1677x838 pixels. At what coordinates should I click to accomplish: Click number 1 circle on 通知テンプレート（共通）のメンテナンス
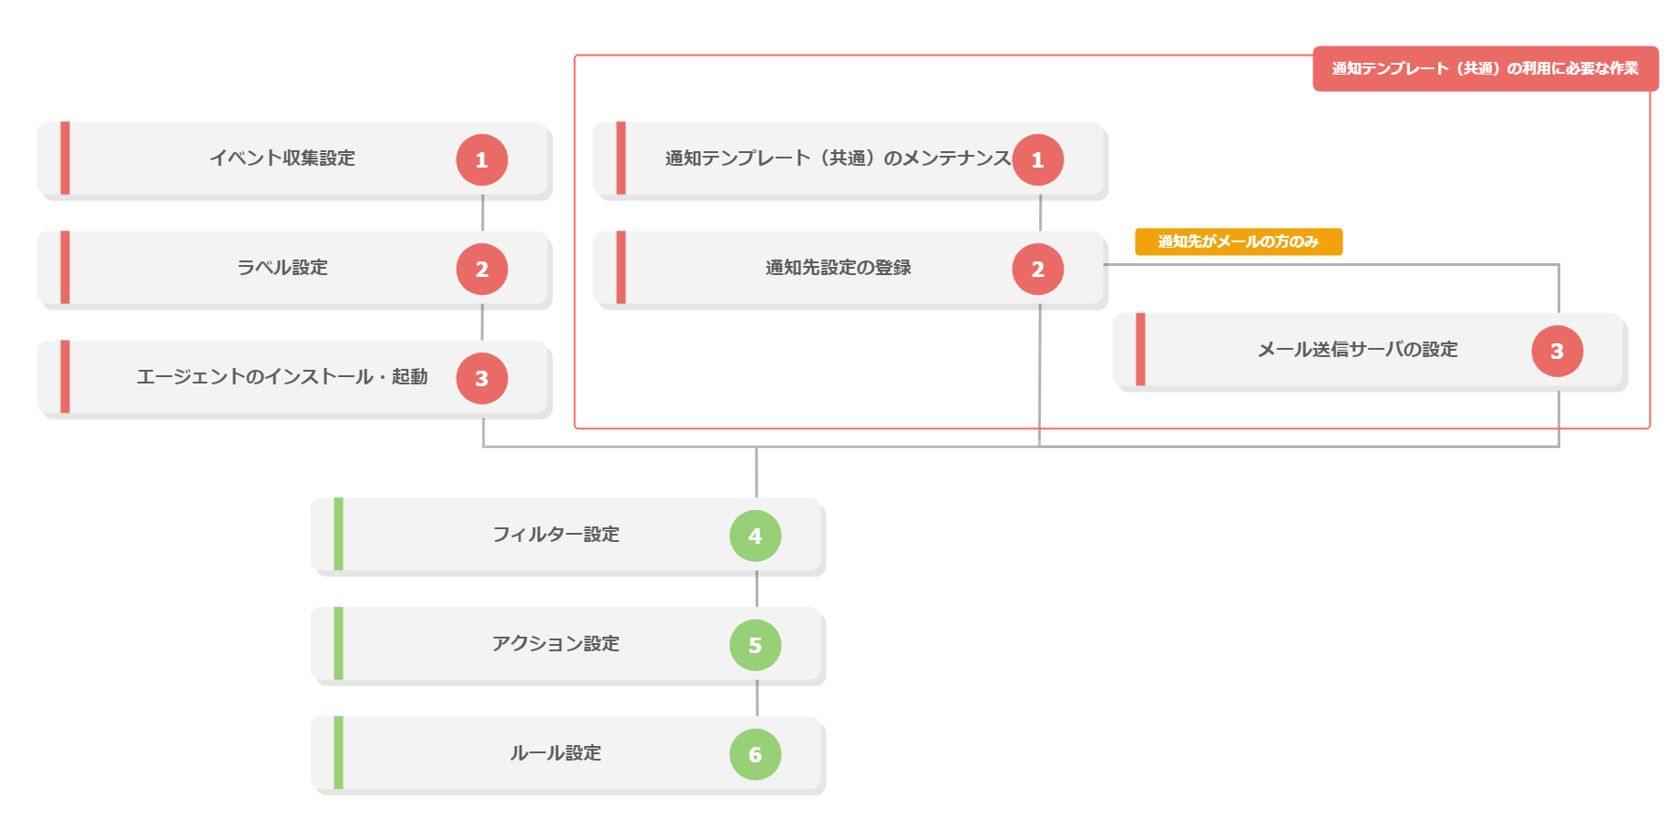click(x=1038, y=159)
